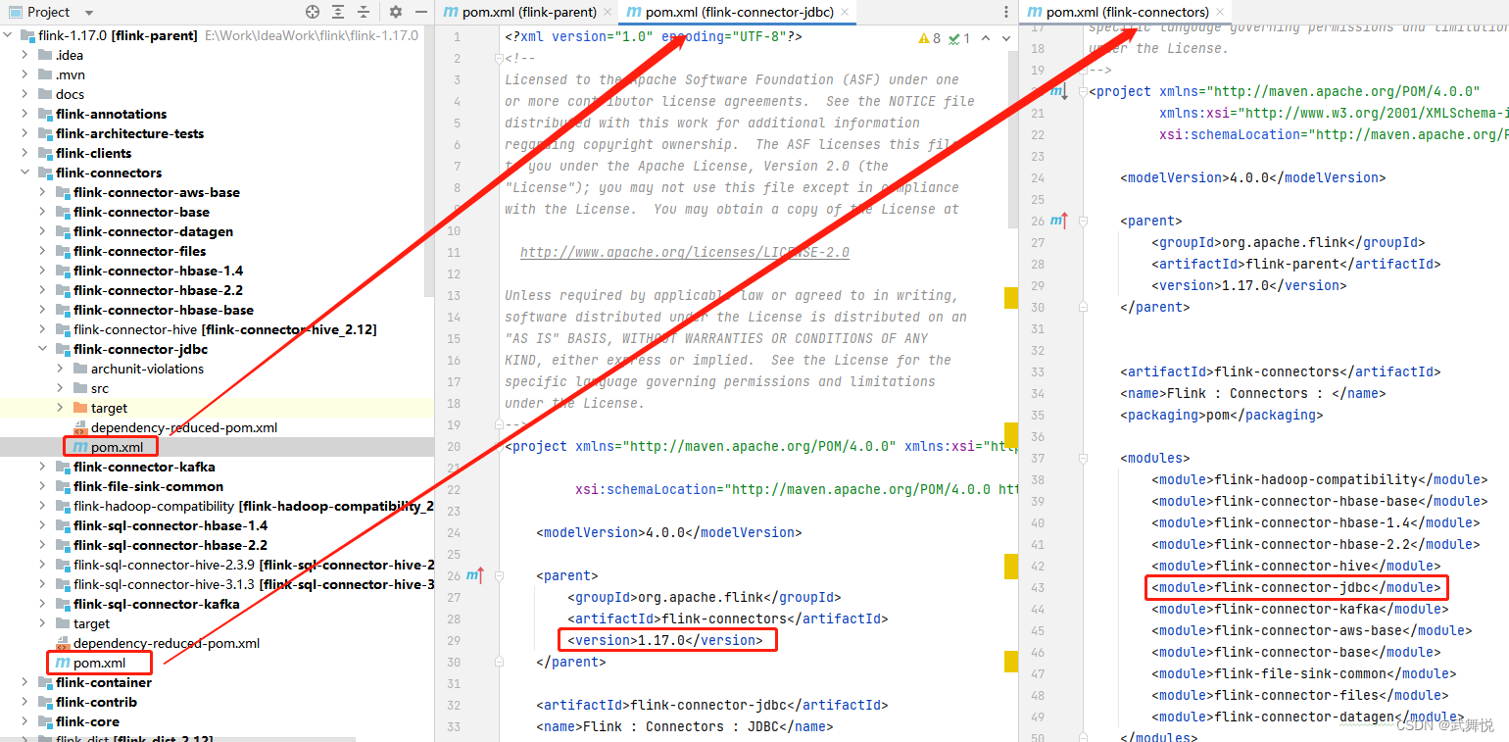Click flink-hadoop-compatibility module entry in connectors pom
This screenshot has height=742, width=1509.
click(x=1320, y=479)
